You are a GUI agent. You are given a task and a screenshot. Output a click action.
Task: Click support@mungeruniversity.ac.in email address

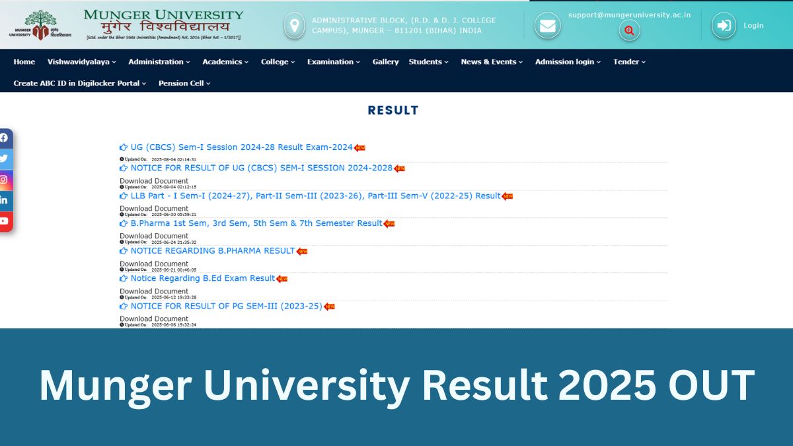(x=629, y=15)
